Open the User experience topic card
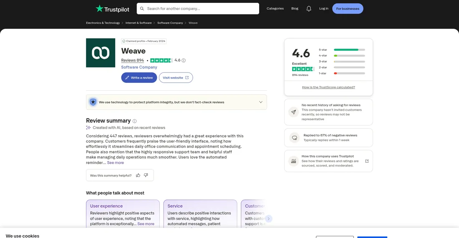The width and height of the screenshot is (459, 238). pos(123,214)
